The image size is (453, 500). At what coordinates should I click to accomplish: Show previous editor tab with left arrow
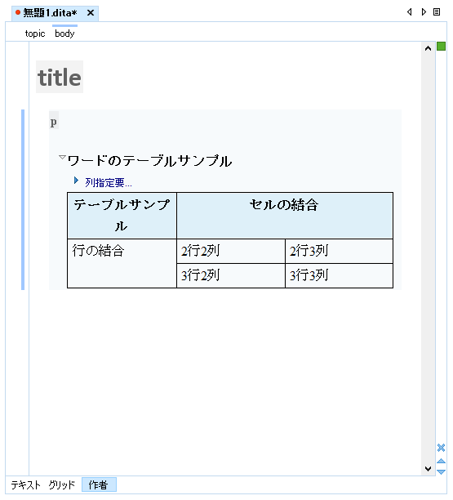click(x=410, y=12)
